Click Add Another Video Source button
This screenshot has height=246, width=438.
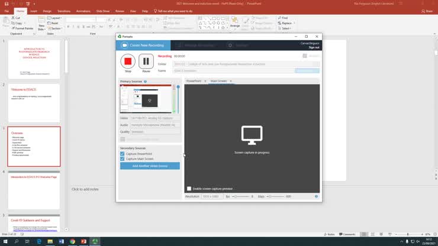coord(150,166)
